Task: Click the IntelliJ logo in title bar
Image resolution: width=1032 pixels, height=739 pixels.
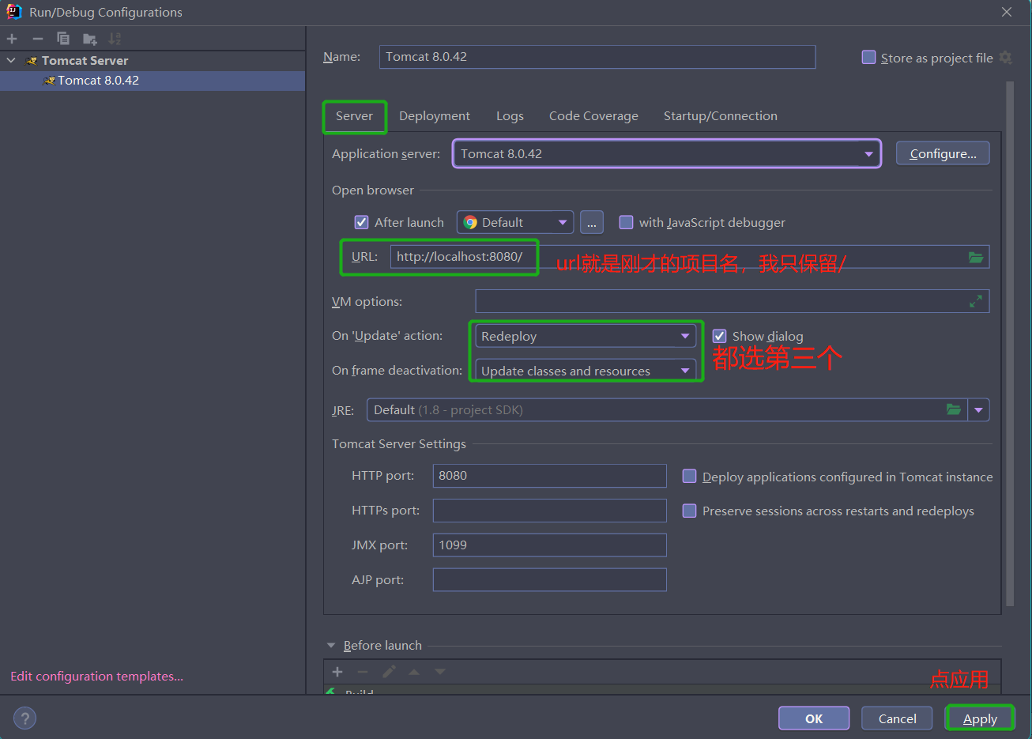Action: [13, 12]
